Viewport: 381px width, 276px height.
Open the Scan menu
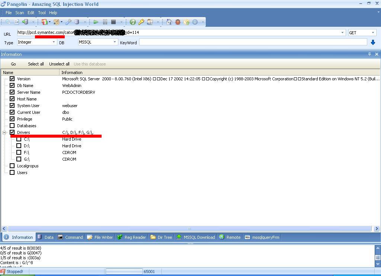pos(20,13)
